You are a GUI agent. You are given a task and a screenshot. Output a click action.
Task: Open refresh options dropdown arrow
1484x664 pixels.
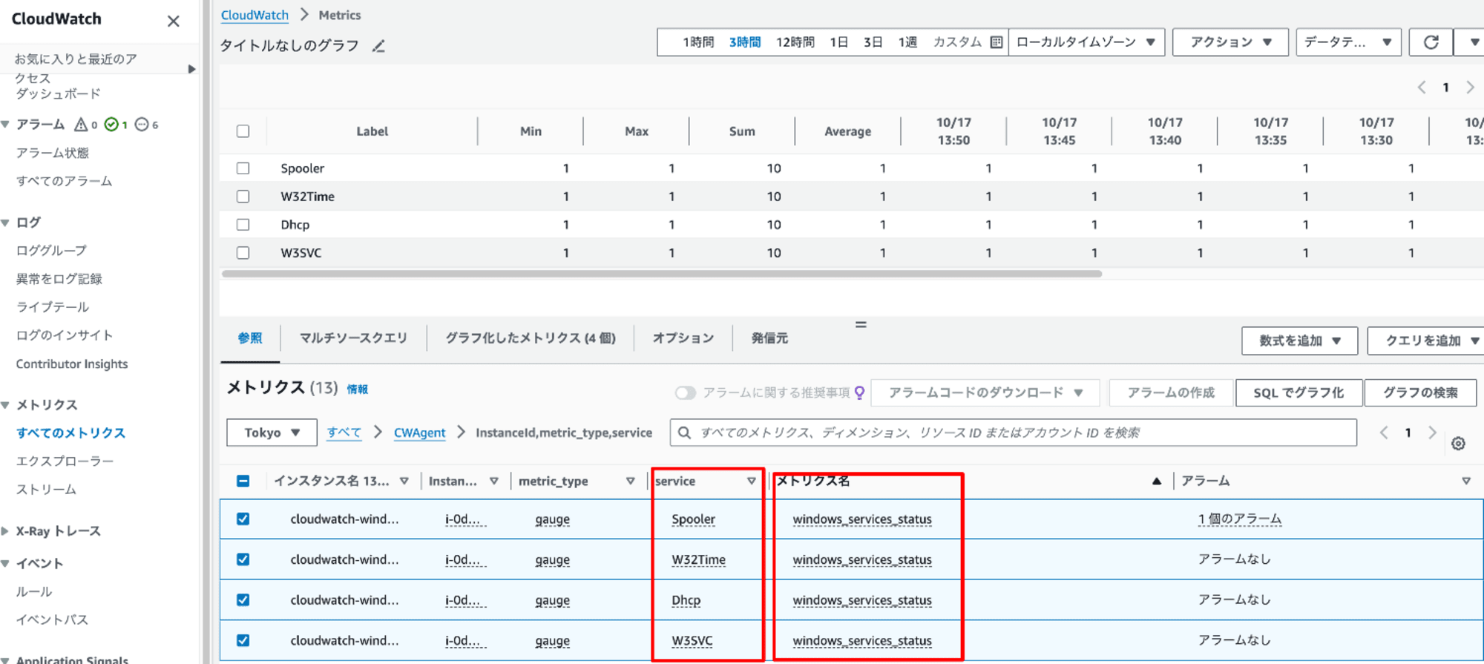(1474, 42)
